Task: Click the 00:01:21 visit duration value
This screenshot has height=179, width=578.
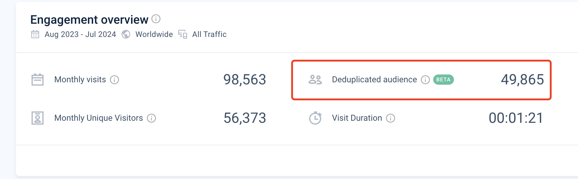Action: (516, 118)
